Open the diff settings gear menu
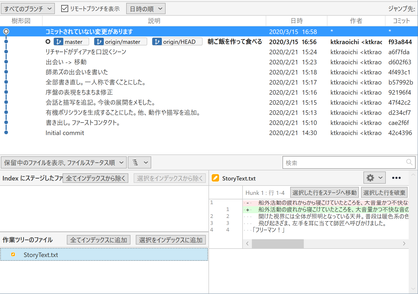This screenshot has height=294, width=418. (375, 178)
